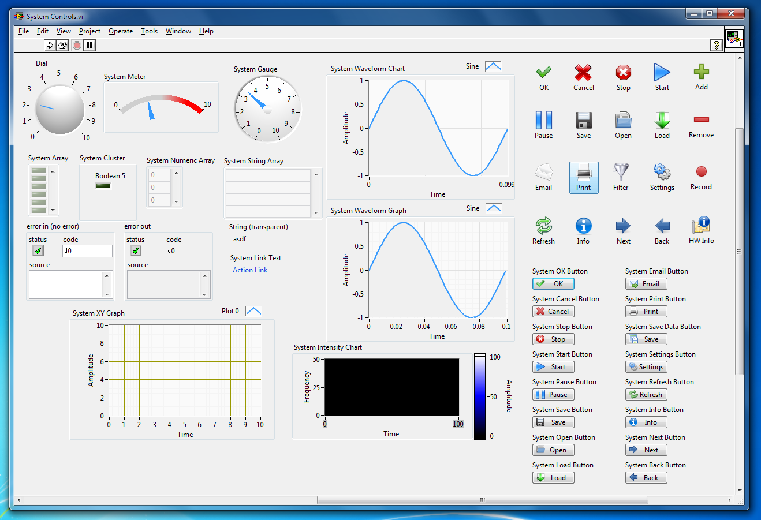Open the Plot 0 legend on XY Graph

click(253, 311)
